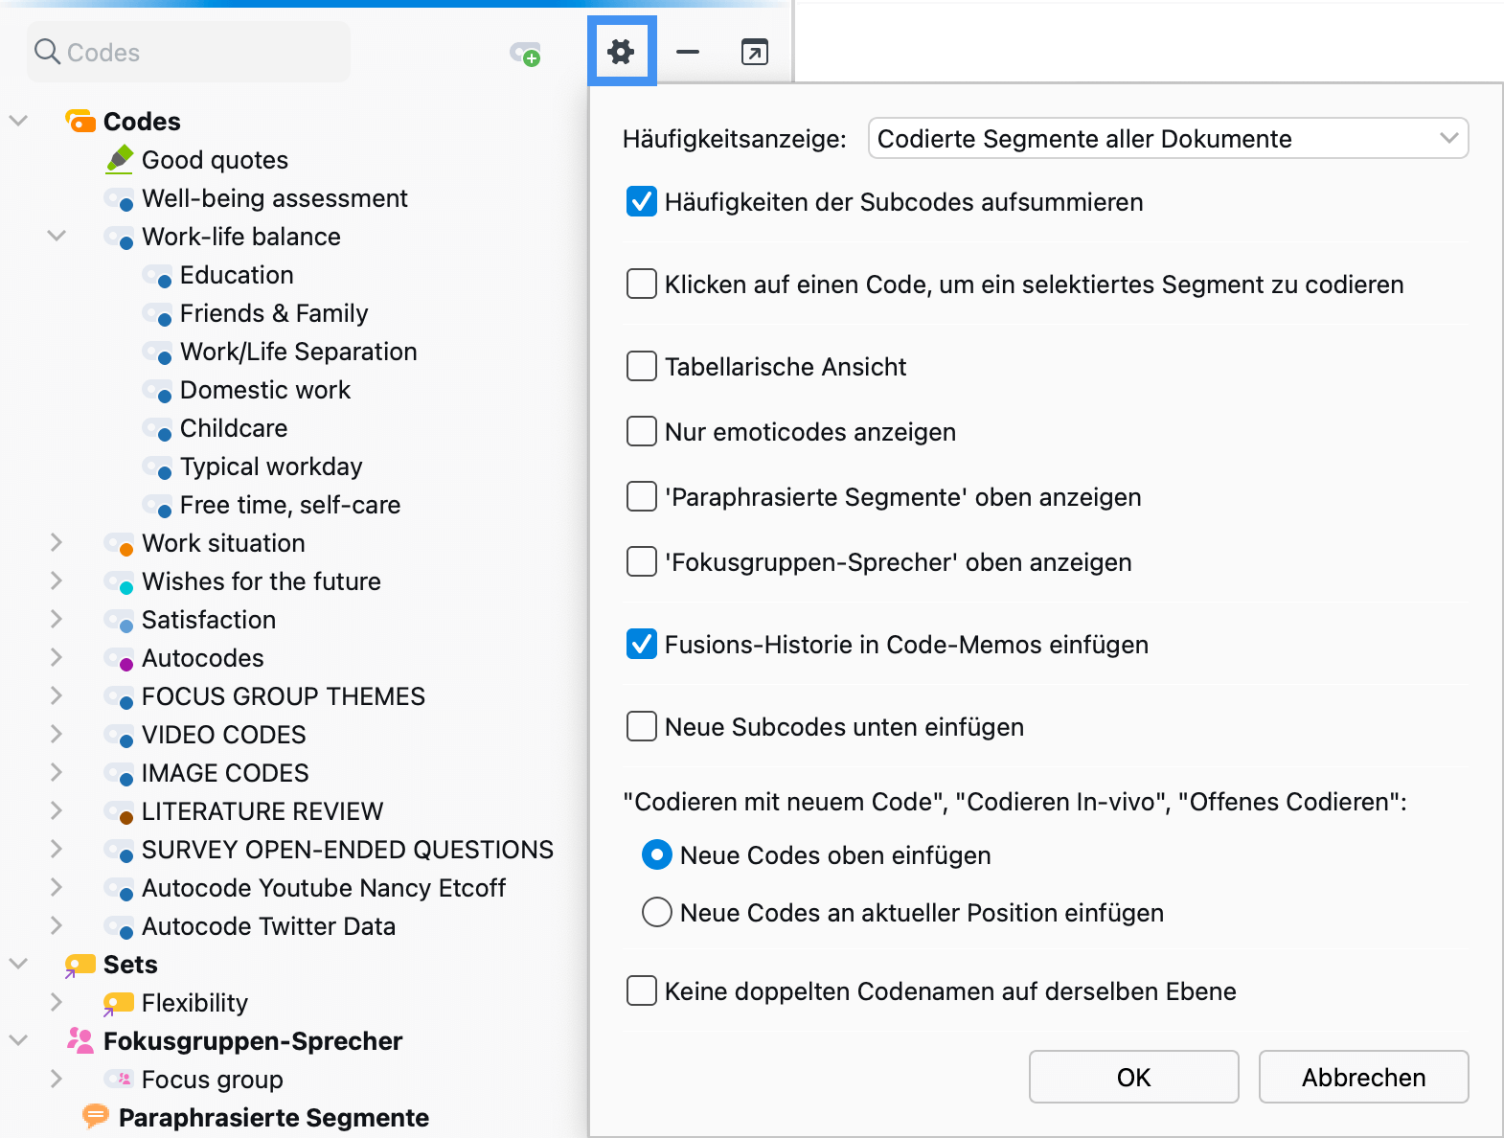1504x1138 pixels.
Task: Click the undock window arrow icon
Action: point(755,52)
